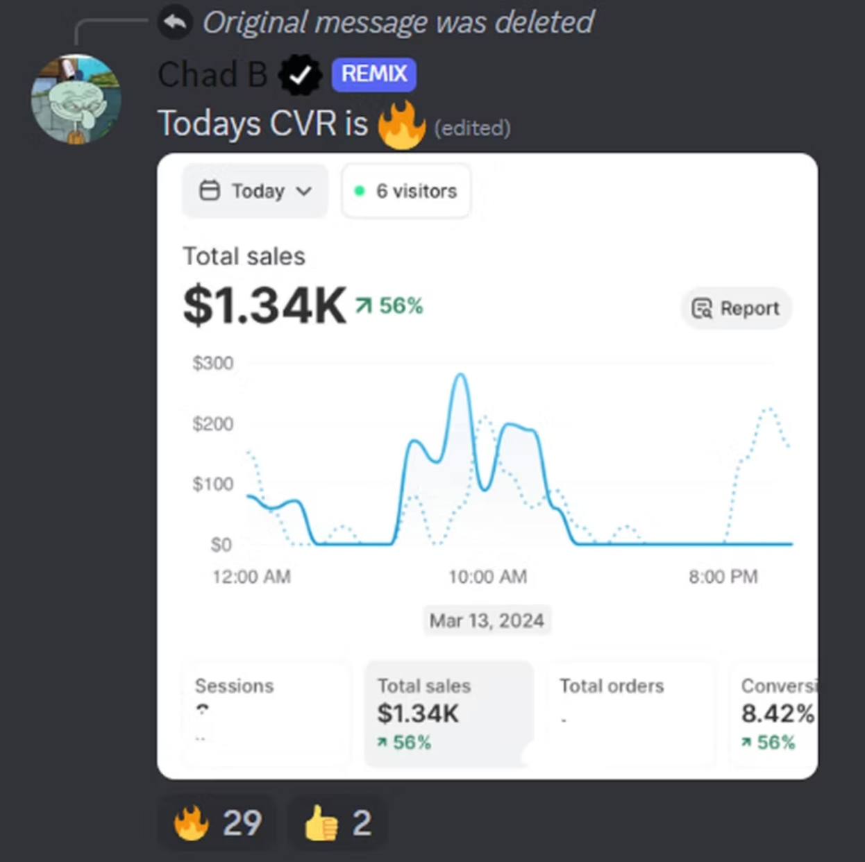Toggle the fire reaction with 29 count
865x862 pixels.
[x=217, y=823]
